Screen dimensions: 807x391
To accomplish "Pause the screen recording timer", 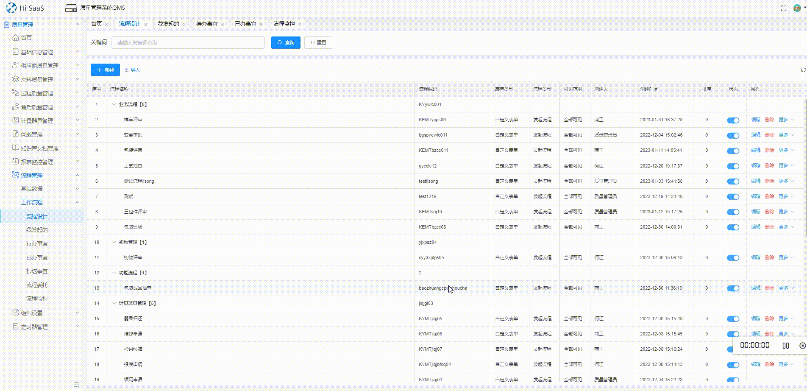I will pyautogui.click(x=785, y=346).
